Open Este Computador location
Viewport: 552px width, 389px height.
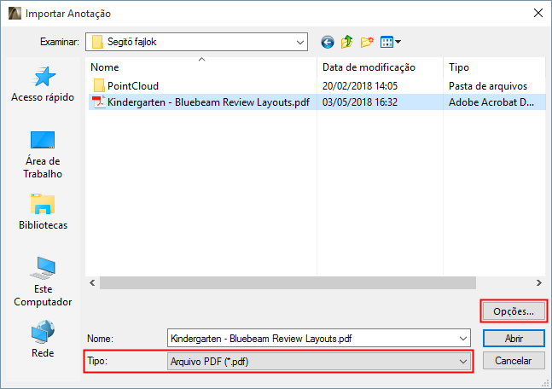coord(43,282)
